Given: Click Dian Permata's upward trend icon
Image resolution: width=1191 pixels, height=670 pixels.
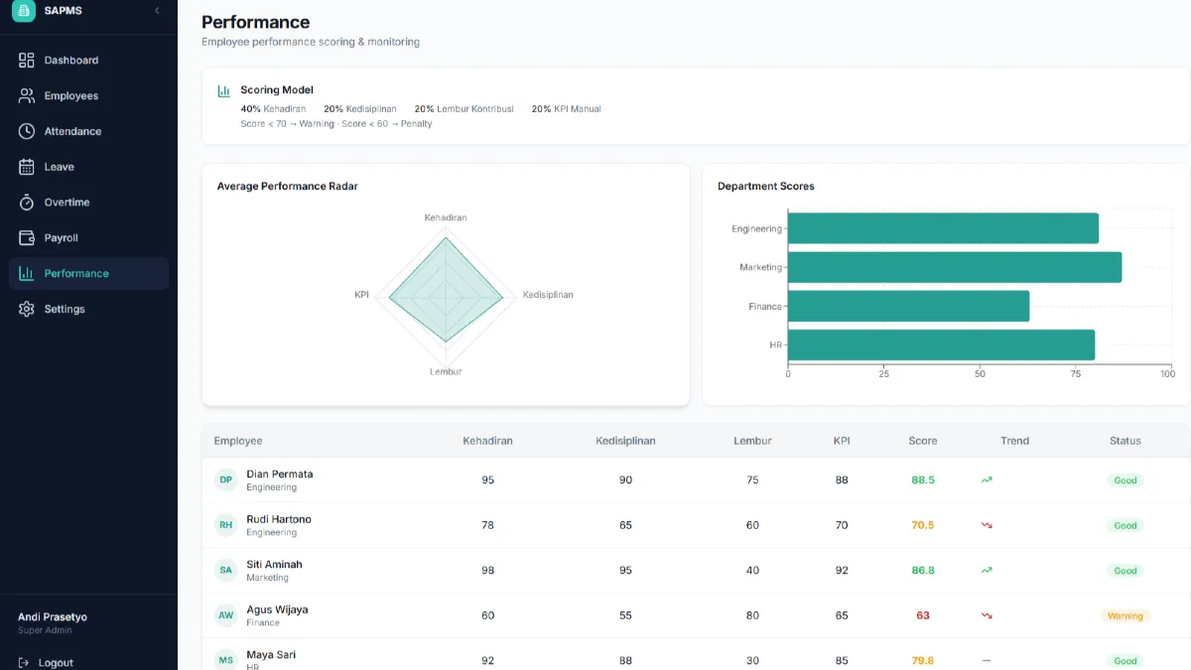Looking at the screenshot, I should [987, 479].
